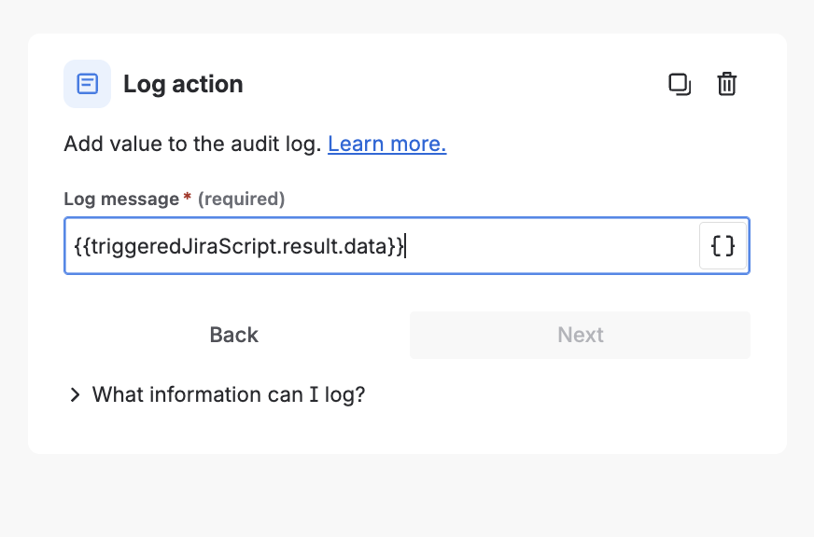Click the red required asterisk

click(187, 198)
